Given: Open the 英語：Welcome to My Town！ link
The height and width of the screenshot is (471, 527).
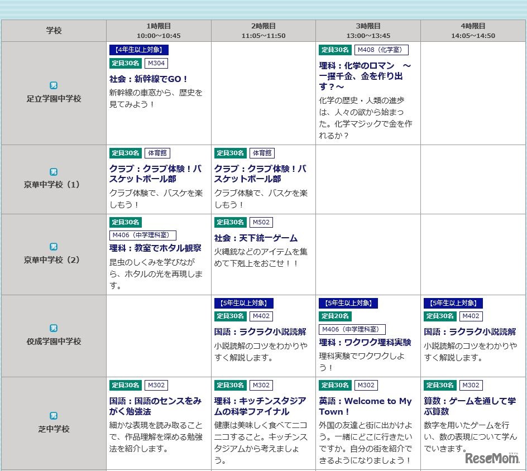Looking at the screenshot, I should pos(365,406).
